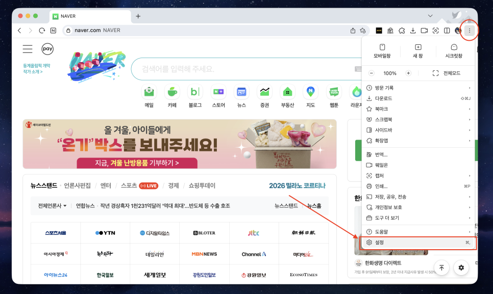Open Whale ON video camera toolbar icon
The image size is (493, 294).
click(x=424, y=31)
